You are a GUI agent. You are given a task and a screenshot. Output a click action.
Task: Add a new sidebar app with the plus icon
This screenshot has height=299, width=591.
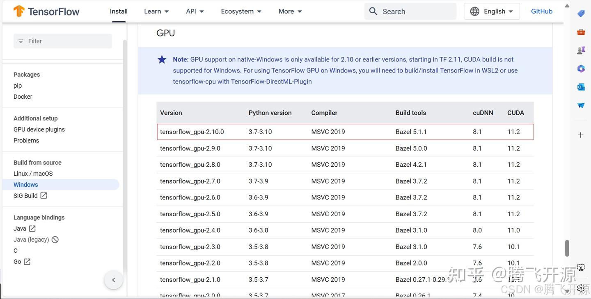tap(581, 135)
